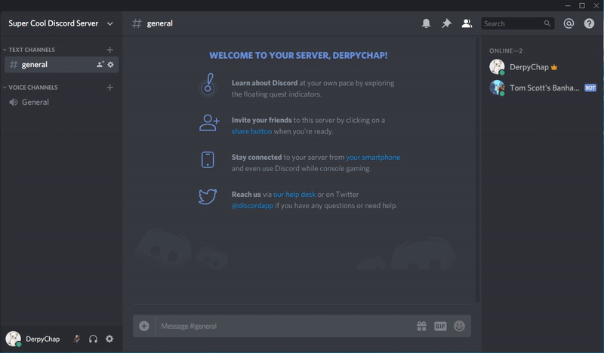Screen dimensions: 604x353
Task: Toggle the member list icon
Action: (467, 23)
